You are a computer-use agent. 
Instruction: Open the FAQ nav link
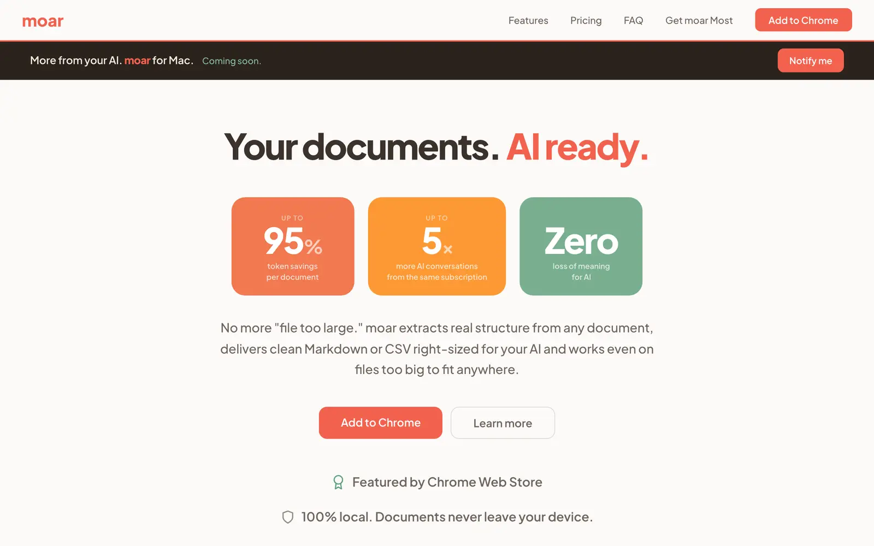coord(633,20)
